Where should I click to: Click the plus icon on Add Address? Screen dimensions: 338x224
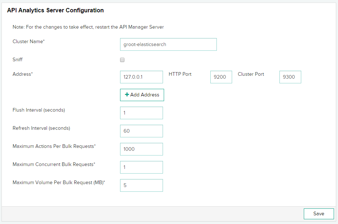[x=127, y=95]
